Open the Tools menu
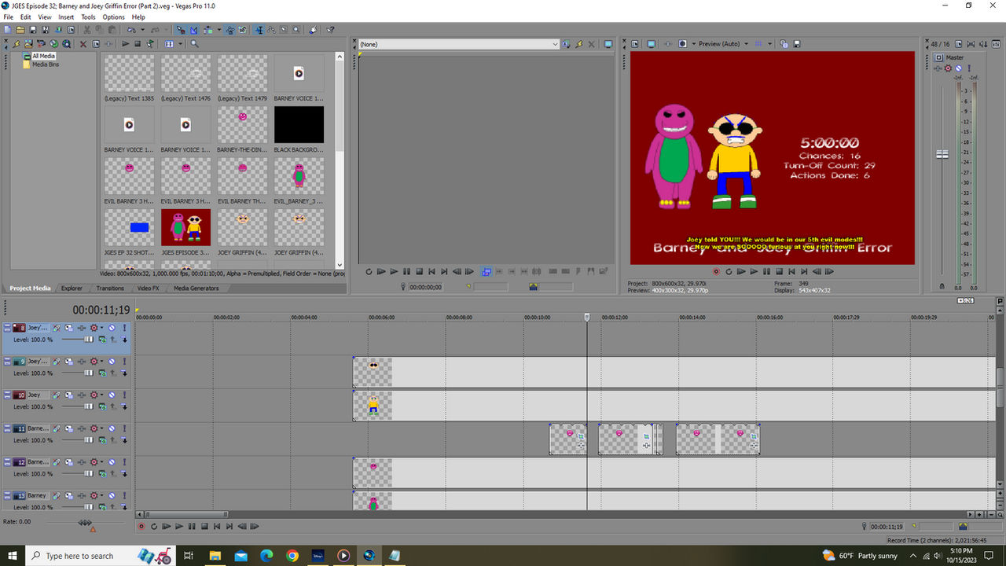The width and height of the screenshot is (1006, 566). pos(88,17)
